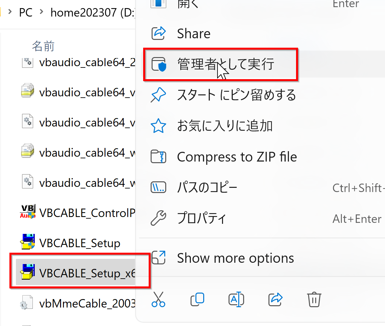Click the Delete trash can icon
The height and width of the screenshot is (326, 385).
tap(314, 299)
